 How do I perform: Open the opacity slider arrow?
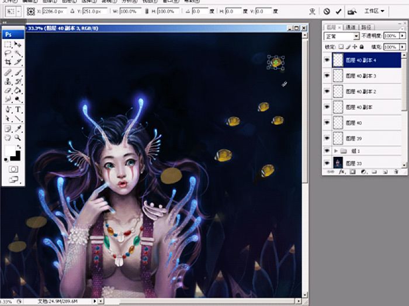tap(403, 36)
